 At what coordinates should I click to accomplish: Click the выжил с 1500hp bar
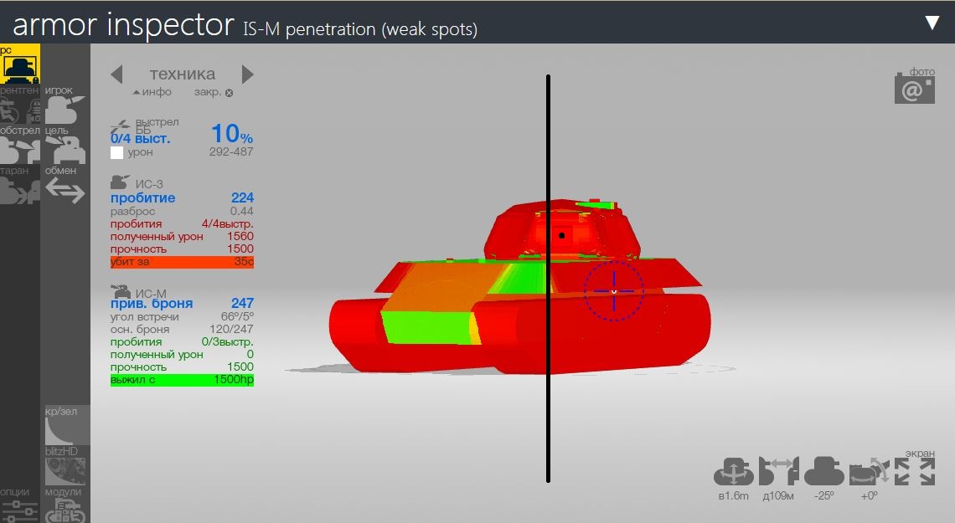coord(182,379)
